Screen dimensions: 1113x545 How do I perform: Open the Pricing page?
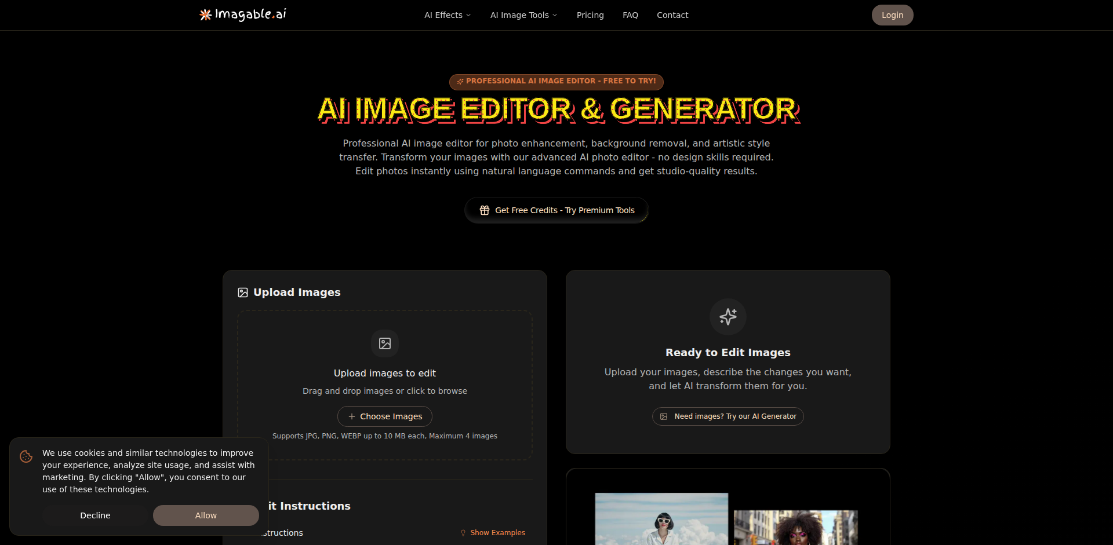(590, 15)
